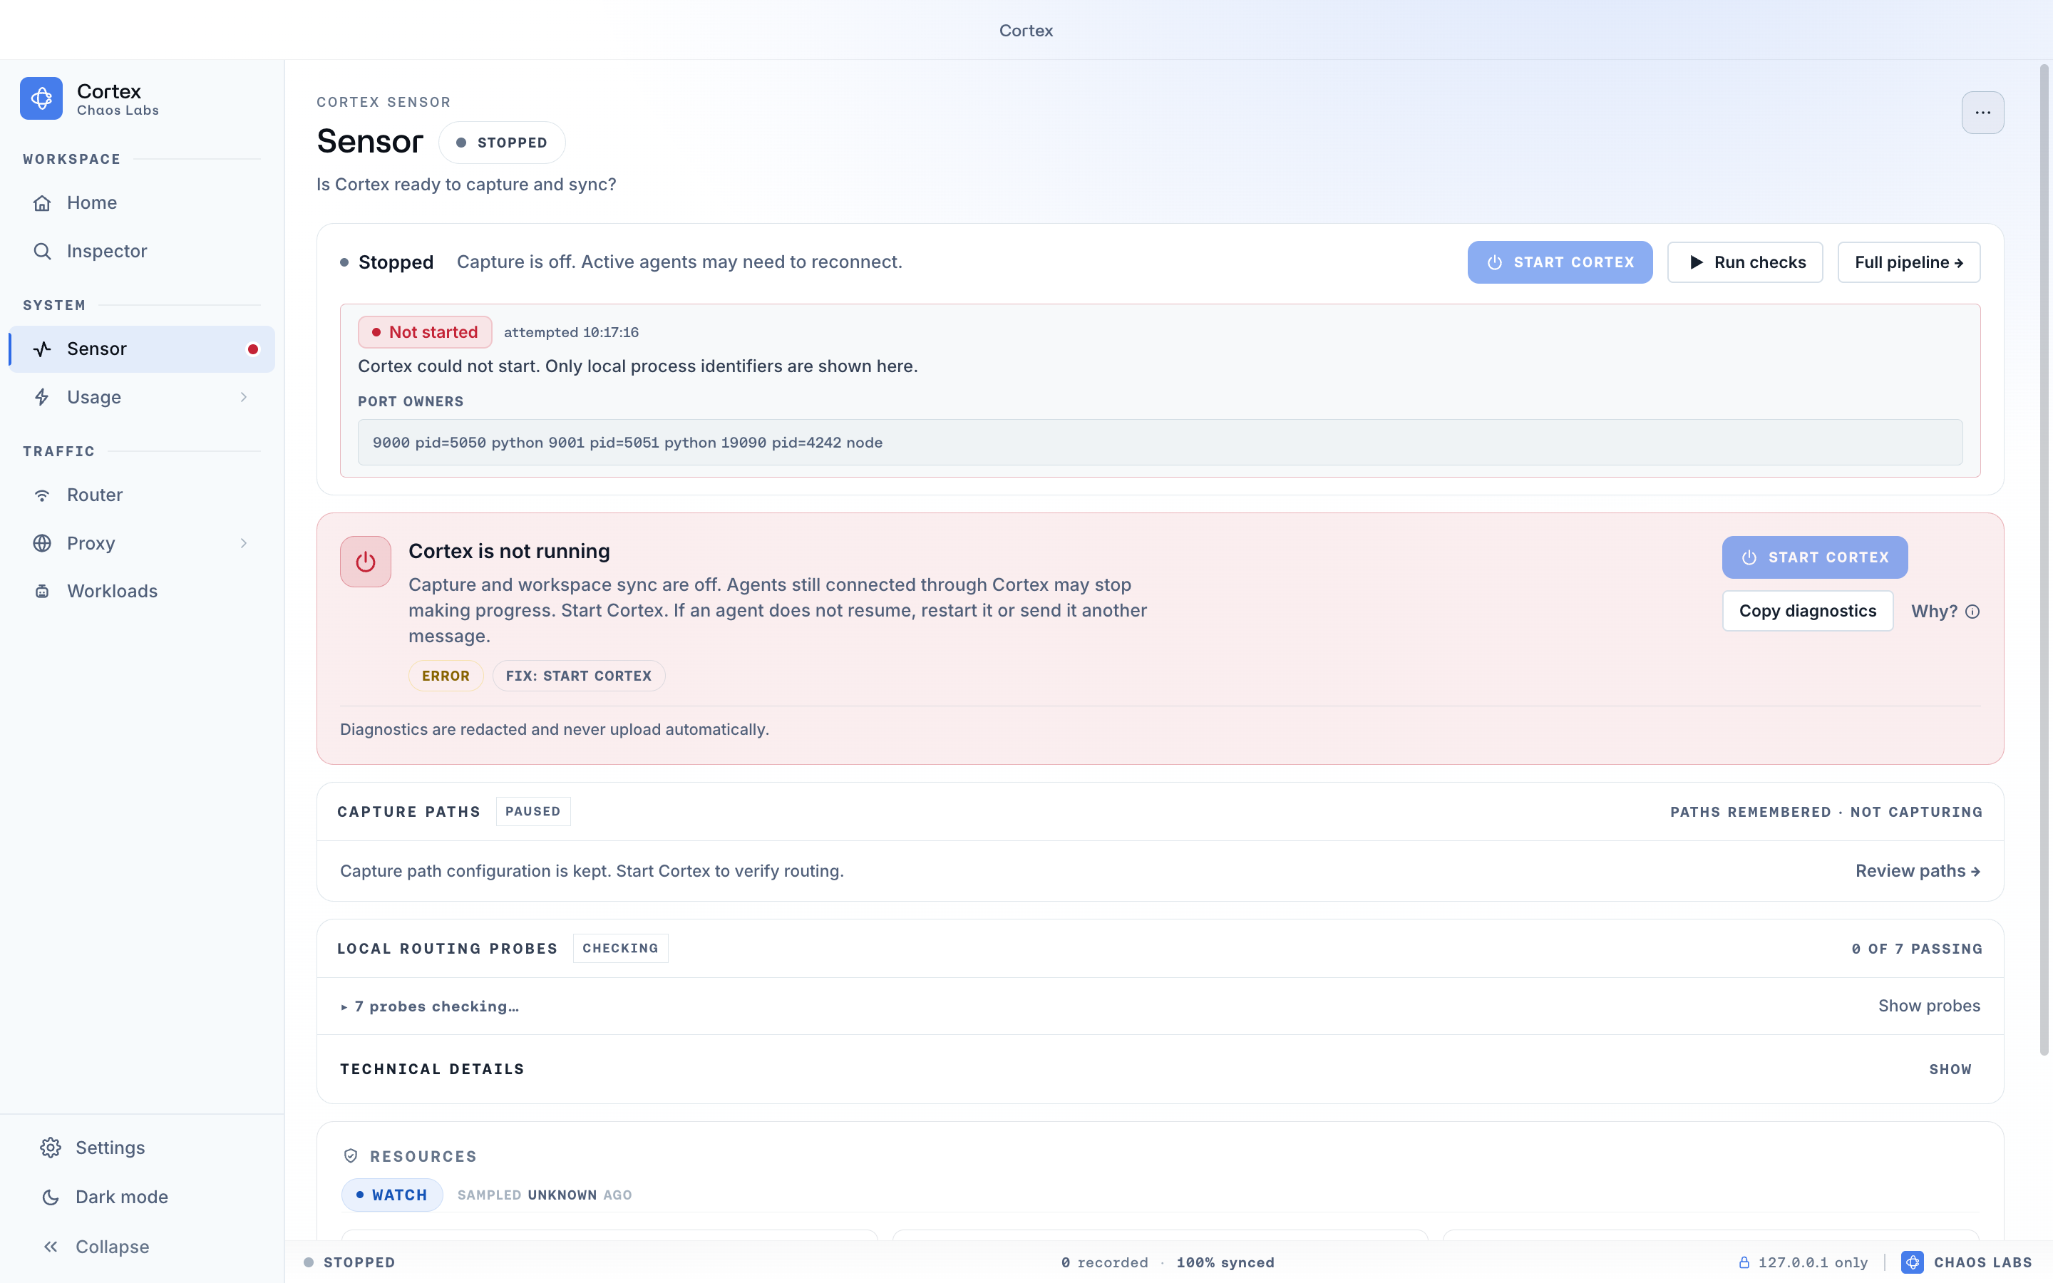The height and width of the screenshot is (1283, 2053).
Task: Show probes in Local Routing Probes
Action: (1929, 1006)
